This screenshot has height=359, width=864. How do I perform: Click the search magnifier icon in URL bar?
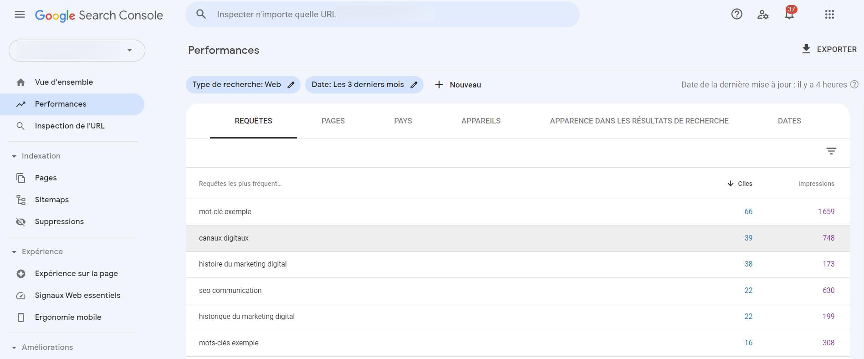tap(201, 14)
